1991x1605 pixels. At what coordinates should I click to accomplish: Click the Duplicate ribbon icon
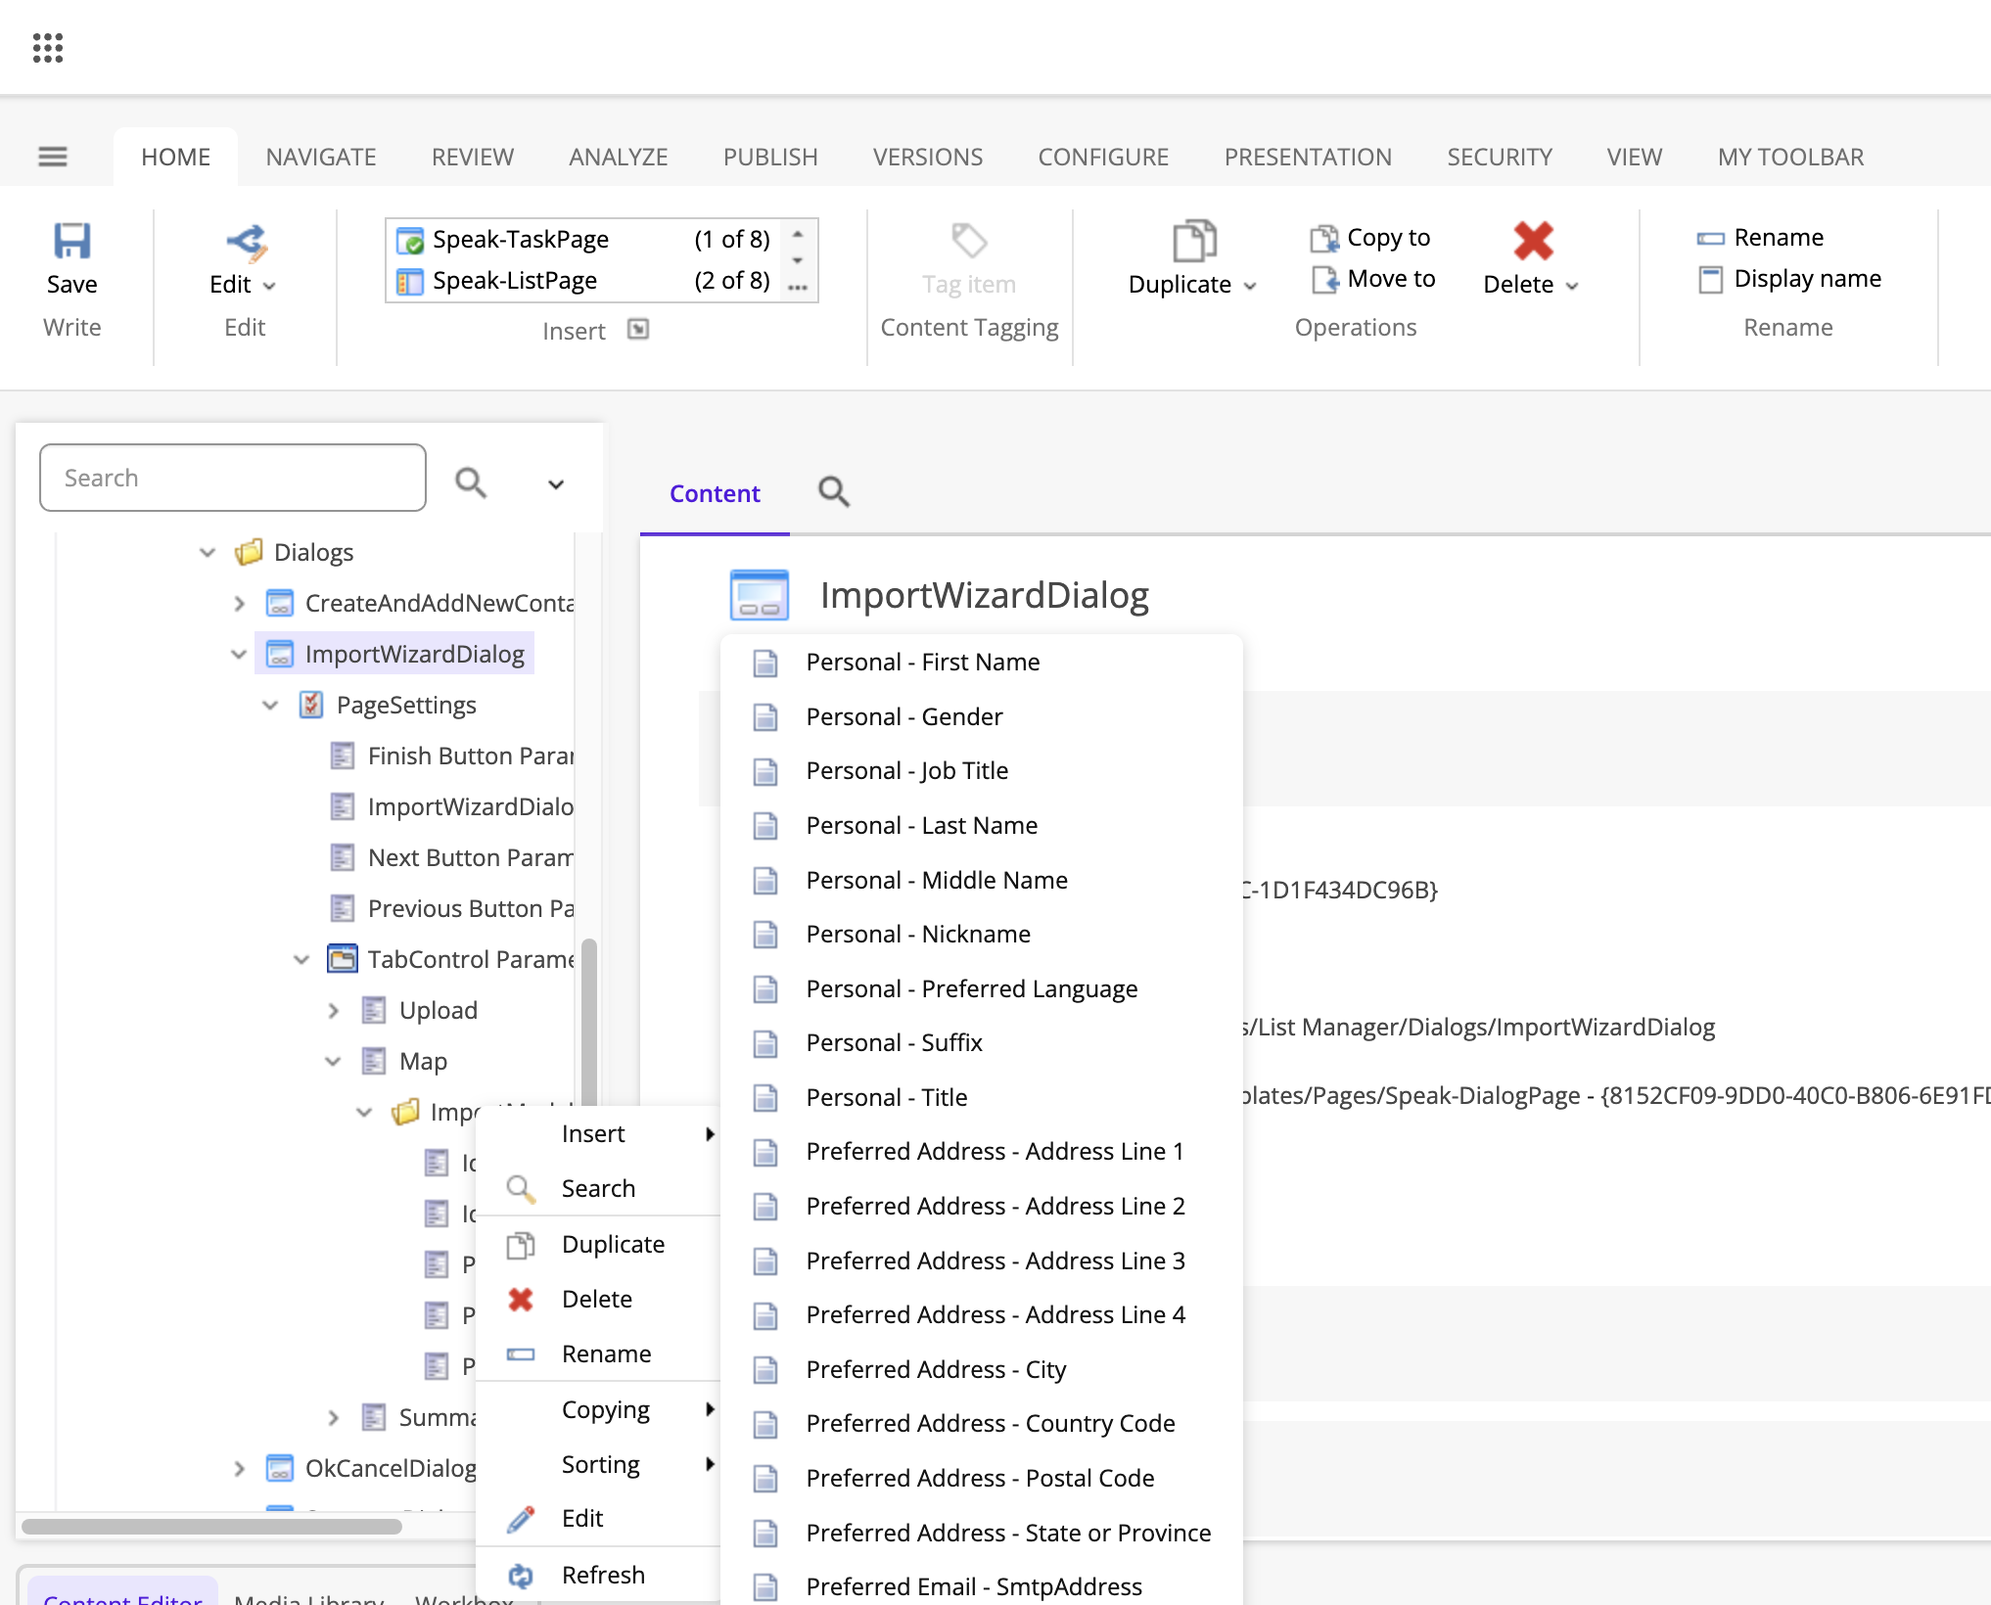point(1194,241)
